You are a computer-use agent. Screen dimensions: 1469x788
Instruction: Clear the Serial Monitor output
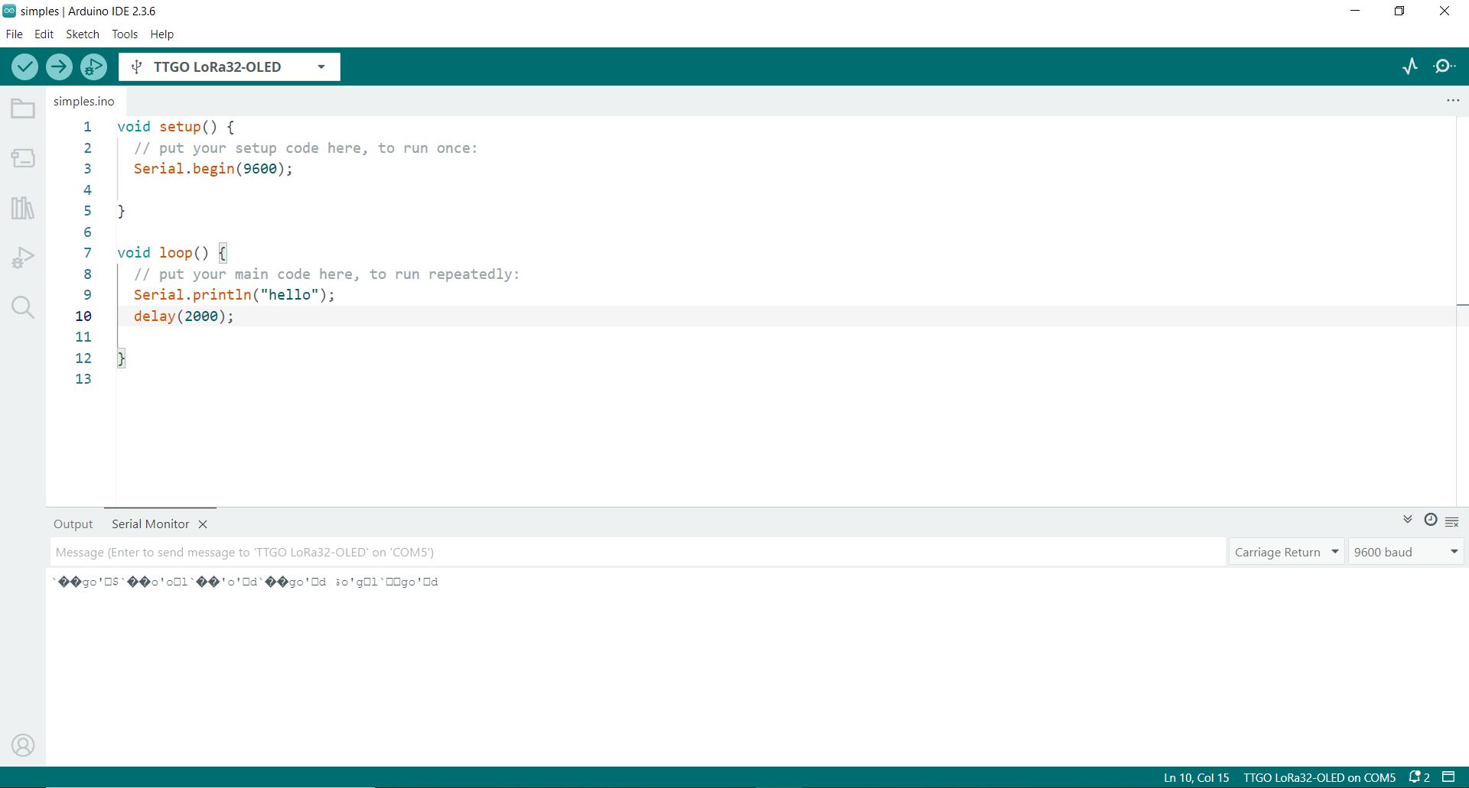click(x=1452, y=522)
